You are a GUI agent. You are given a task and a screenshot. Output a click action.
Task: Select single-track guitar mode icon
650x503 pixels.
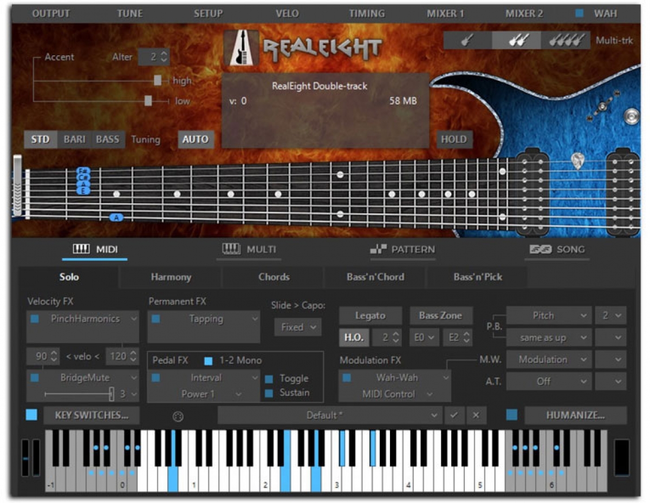[467, 41]
